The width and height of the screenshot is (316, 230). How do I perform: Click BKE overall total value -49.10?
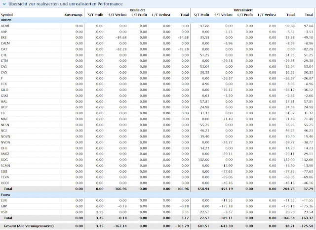coord(307,38)
